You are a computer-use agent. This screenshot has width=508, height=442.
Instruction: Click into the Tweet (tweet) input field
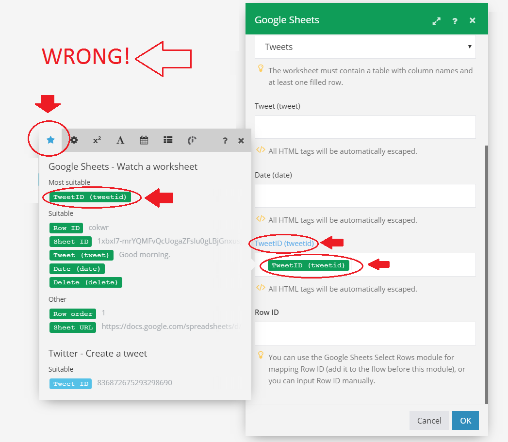[365, 127]
